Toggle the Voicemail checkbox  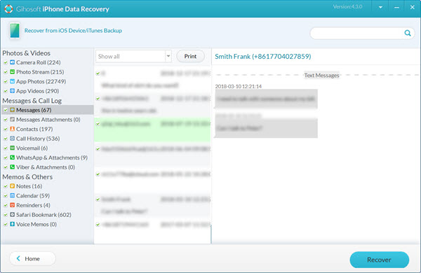pos(6,148)
